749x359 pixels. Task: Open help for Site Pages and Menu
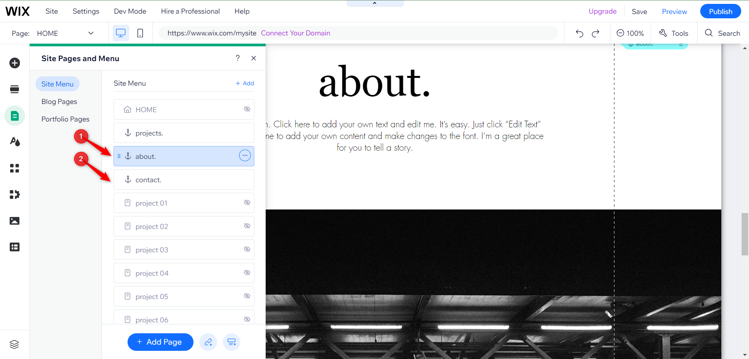[x=238, y=58]
